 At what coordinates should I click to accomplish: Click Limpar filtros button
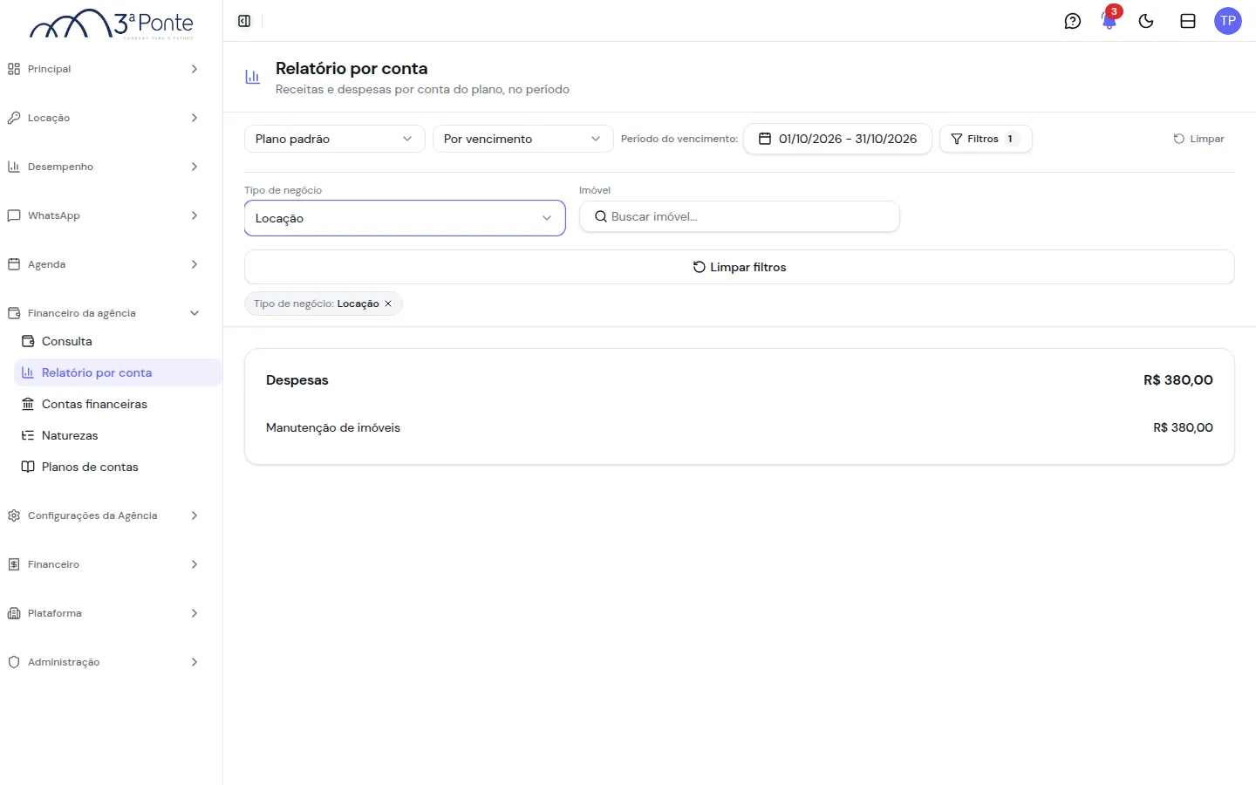click(740, 267)
